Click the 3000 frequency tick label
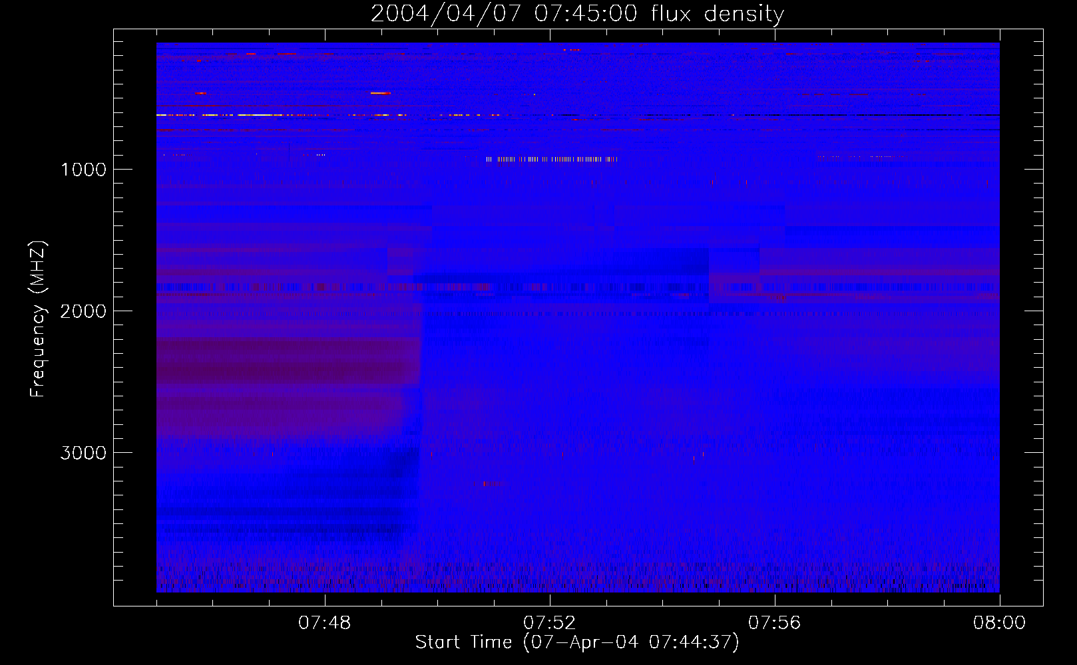 [x=83, y=453]
